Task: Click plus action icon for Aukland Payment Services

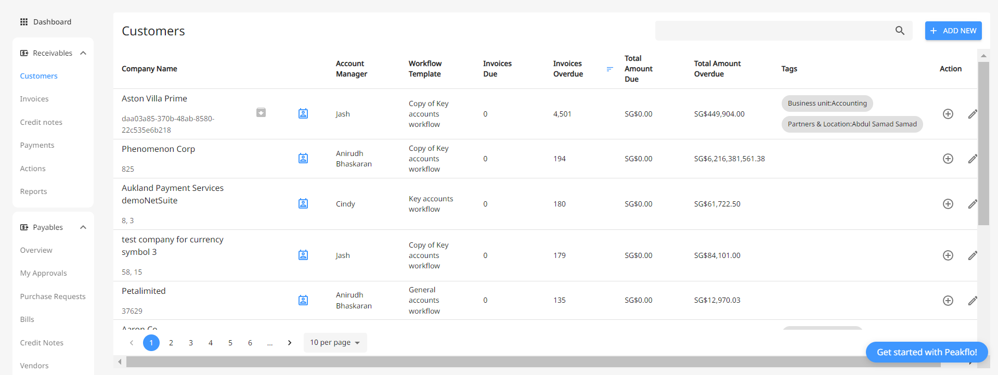Action: tap(948, 204)
